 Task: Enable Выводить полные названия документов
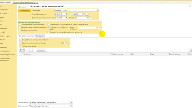[x=19, y=27]
